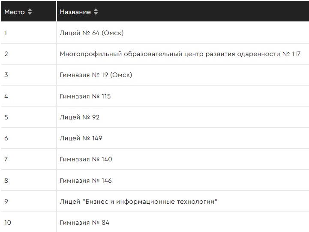Select the rank 9 cell
This screenshot has height=232, width=309.
click(6, 202)
